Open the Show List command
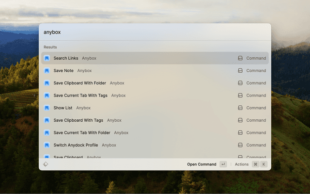This screenshot has width=310, height=194. tap(63, 108)
